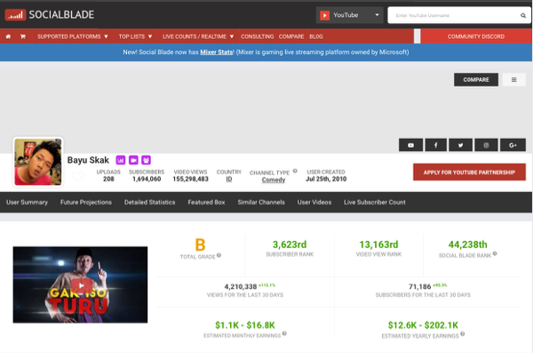
Task: Switch to the User Summary tab
Action: (x=27, y=202)
